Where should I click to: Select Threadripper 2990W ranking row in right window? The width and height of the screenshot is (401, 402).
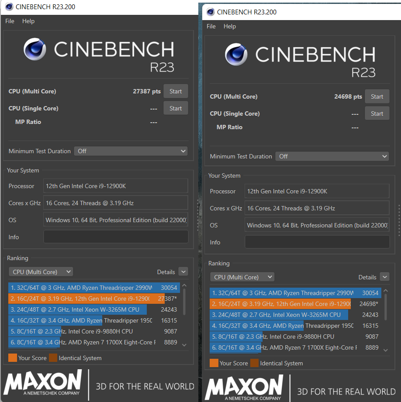click(x=295, y=293)
